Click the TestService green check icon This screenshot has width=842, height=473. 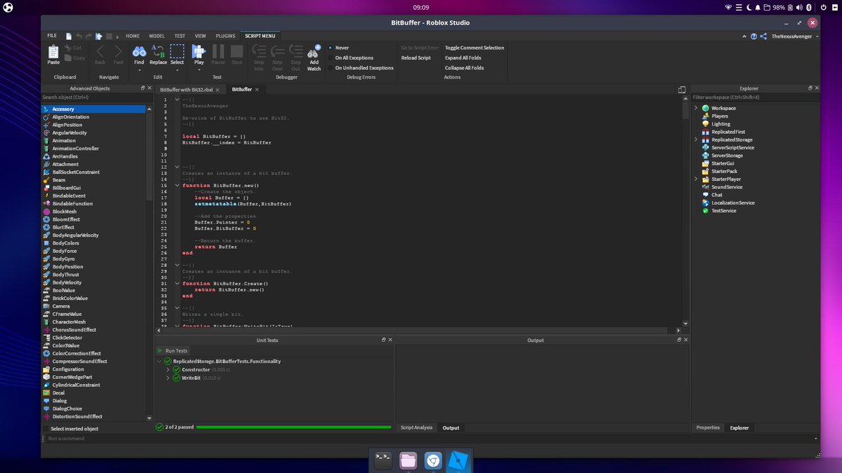click(x=705, y=210)
